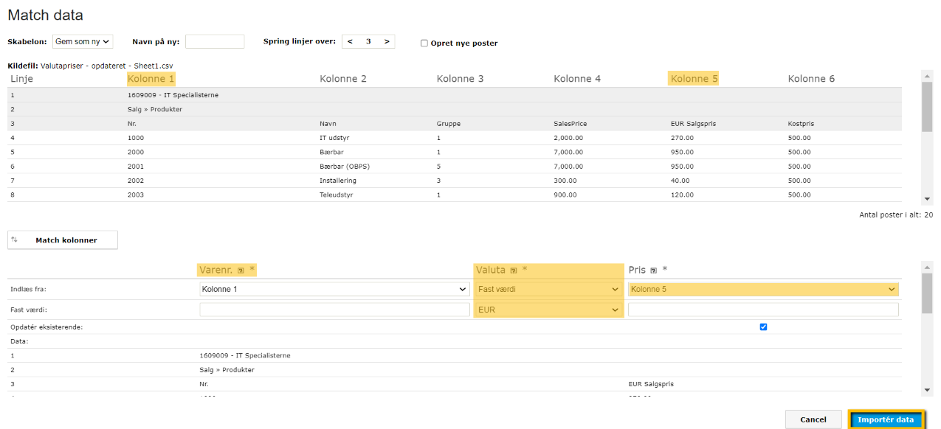Enable the Opret nye poster checkbox
This screenshot has width=941, height=429.
point(424,43)
